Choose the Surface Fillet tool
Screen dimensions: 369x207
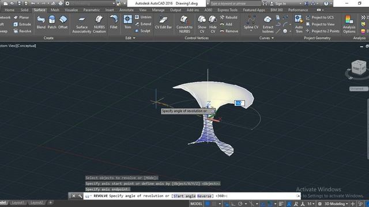click(x=114, y=22)
